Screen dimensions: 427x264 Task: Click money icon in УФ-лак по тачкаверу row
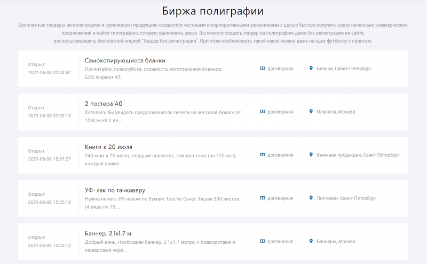tap(262, 198)
